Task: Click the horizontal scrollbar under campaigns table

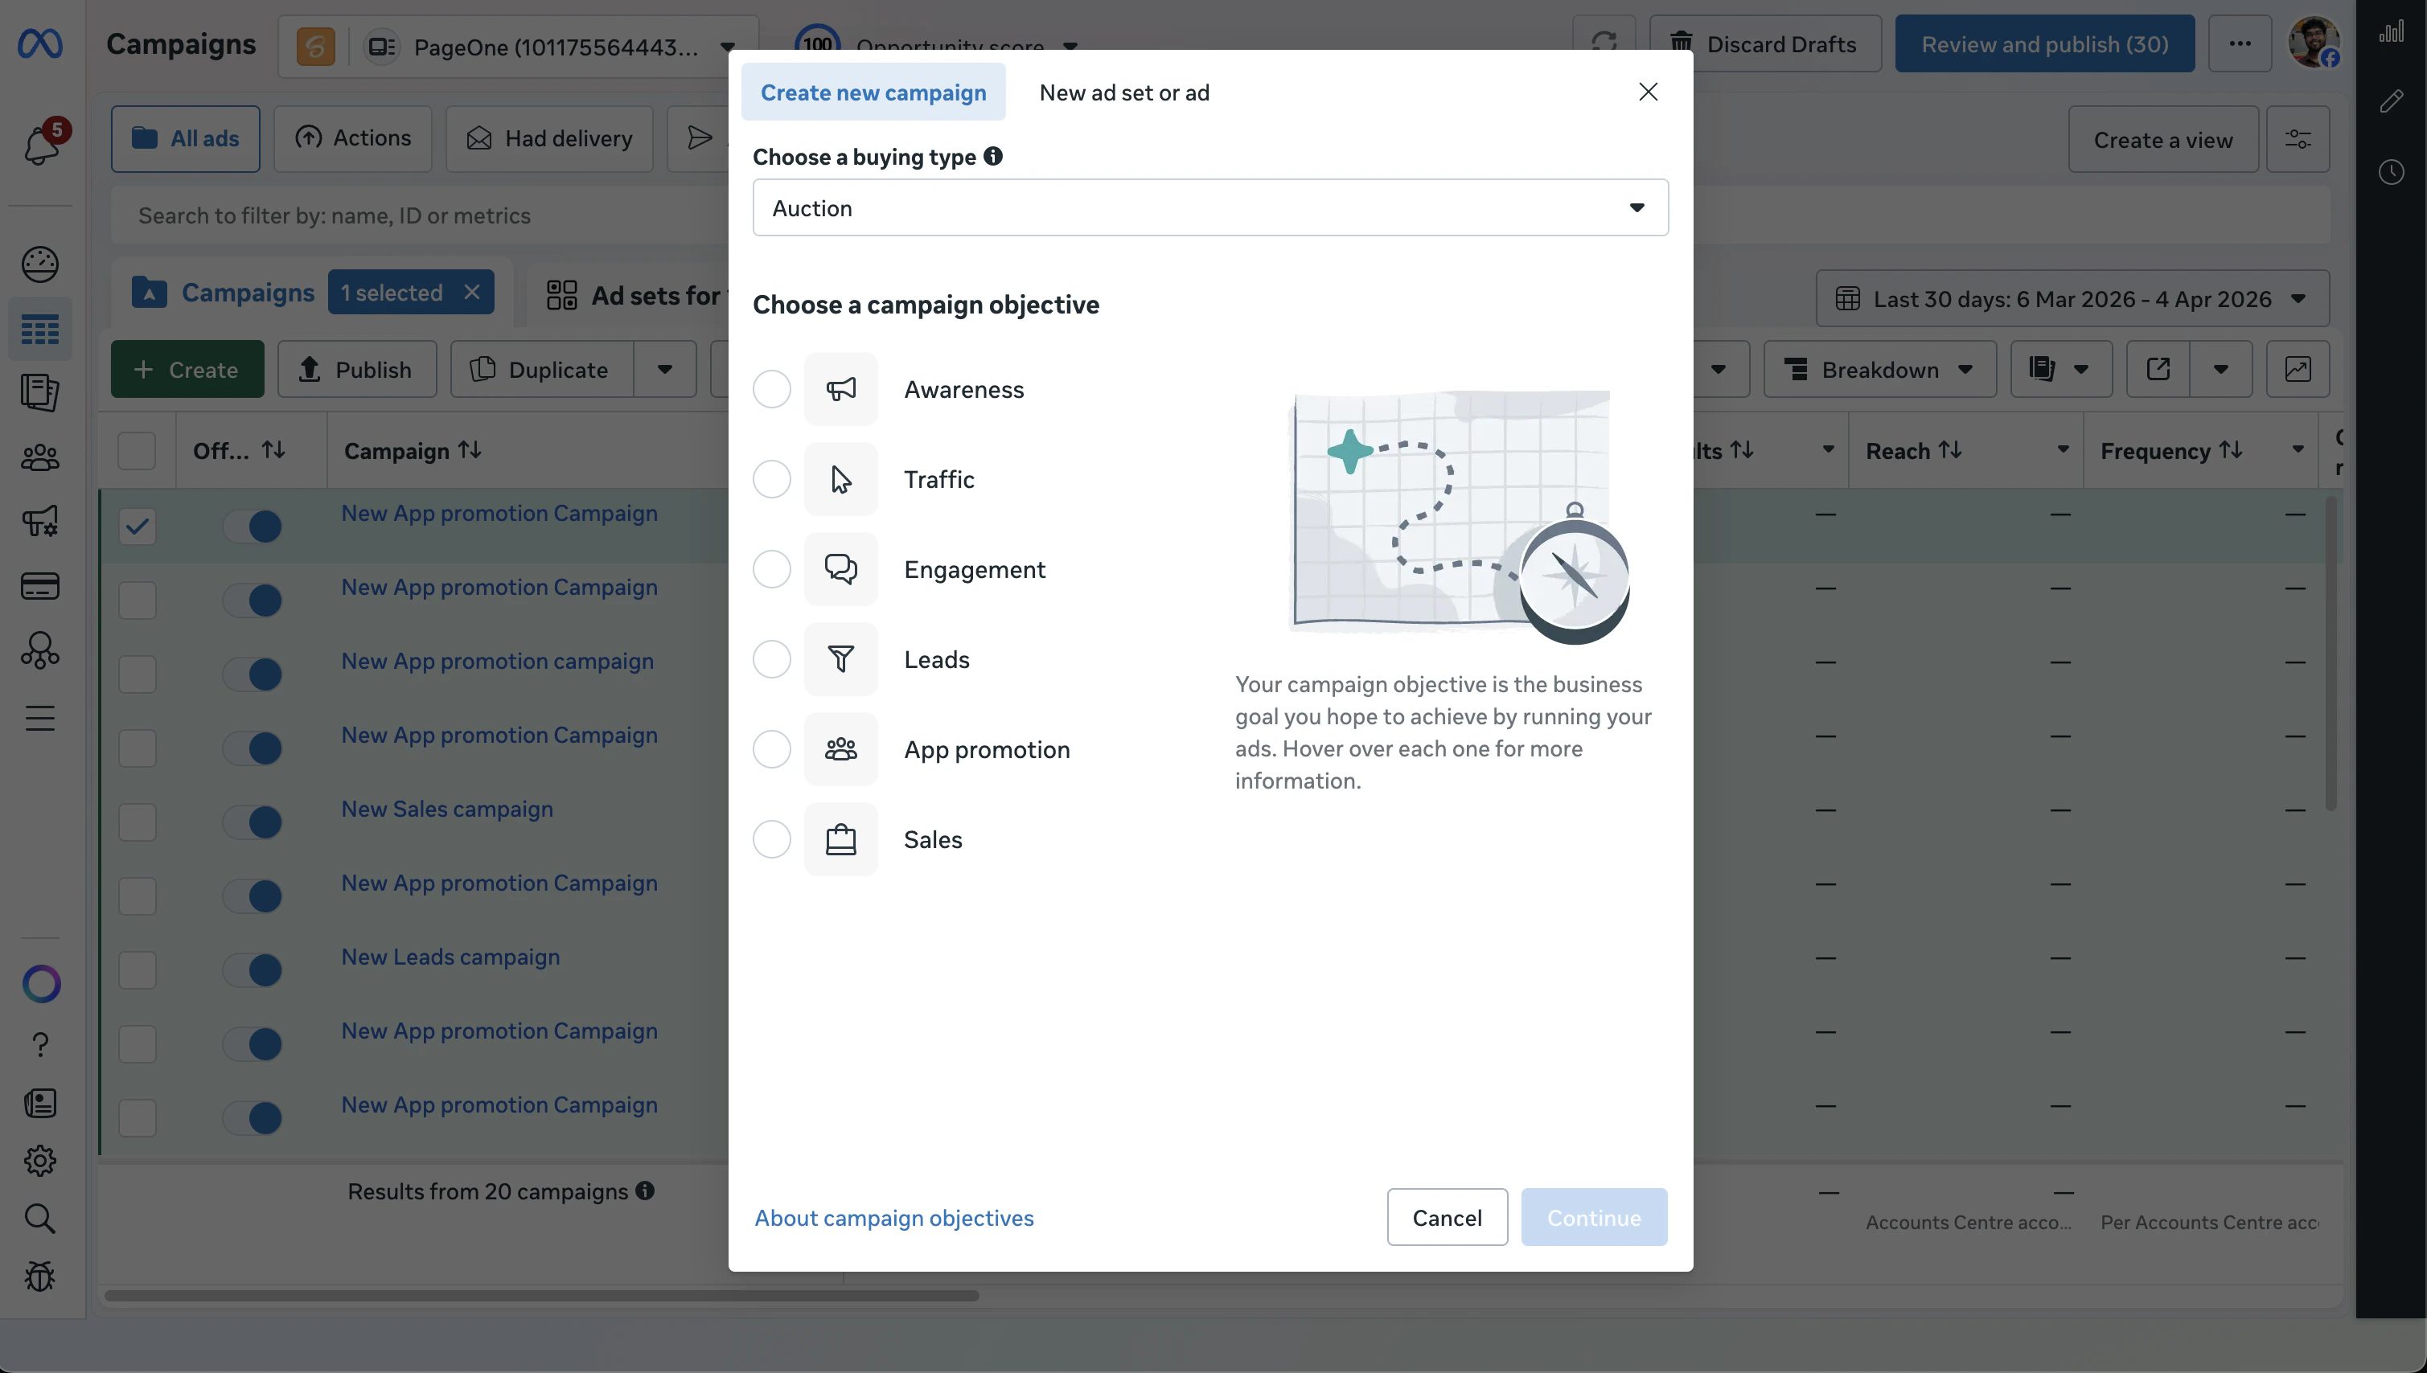Action: [541, 1296]
